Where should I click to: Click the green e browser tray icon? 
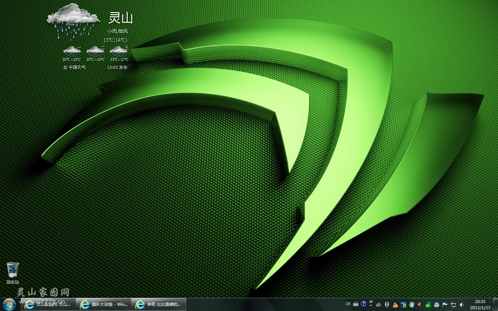(x=404, y=305)
